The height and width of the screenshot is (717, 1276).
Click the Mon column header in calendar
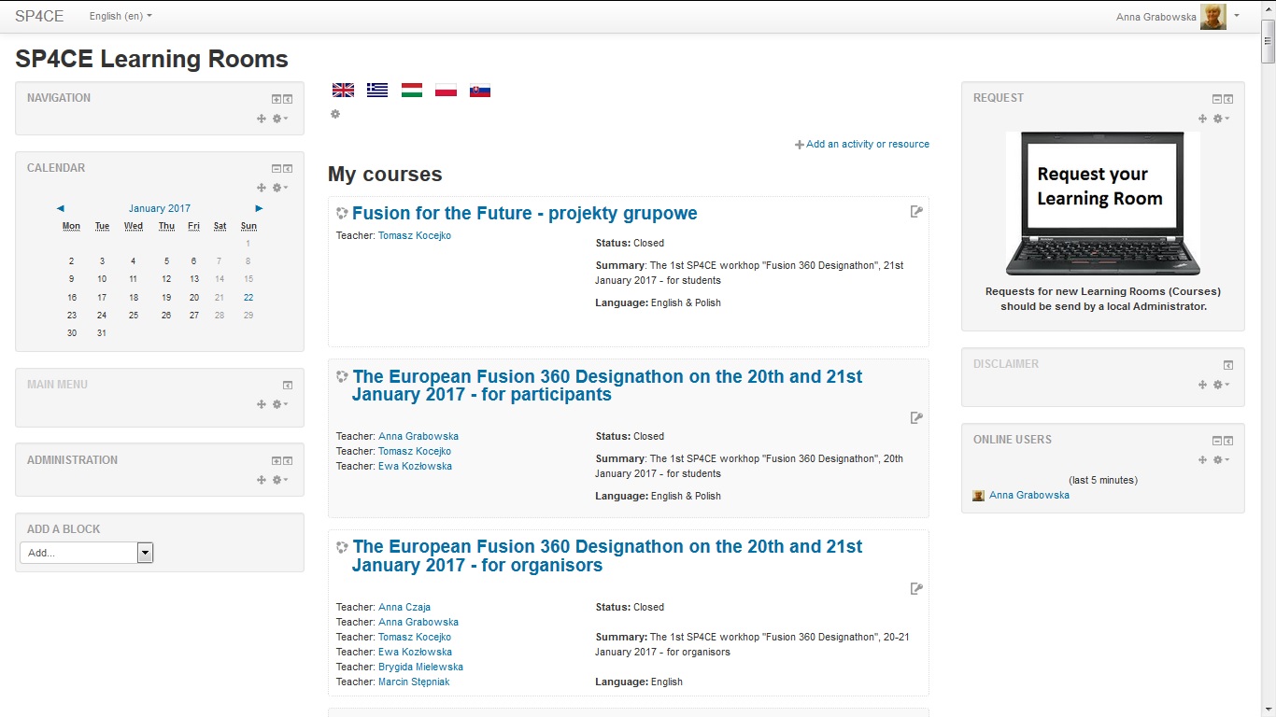[x=71, y=226]
